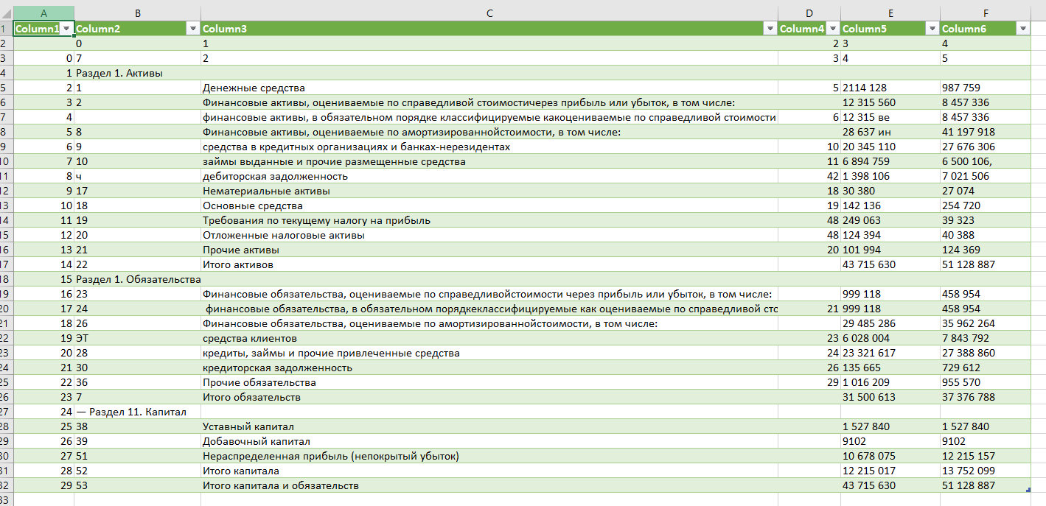Image resolution: width=1046 pixels, height=506 pixels.
Task: Select cell '6 500 106,'
Action: [986, 161]
